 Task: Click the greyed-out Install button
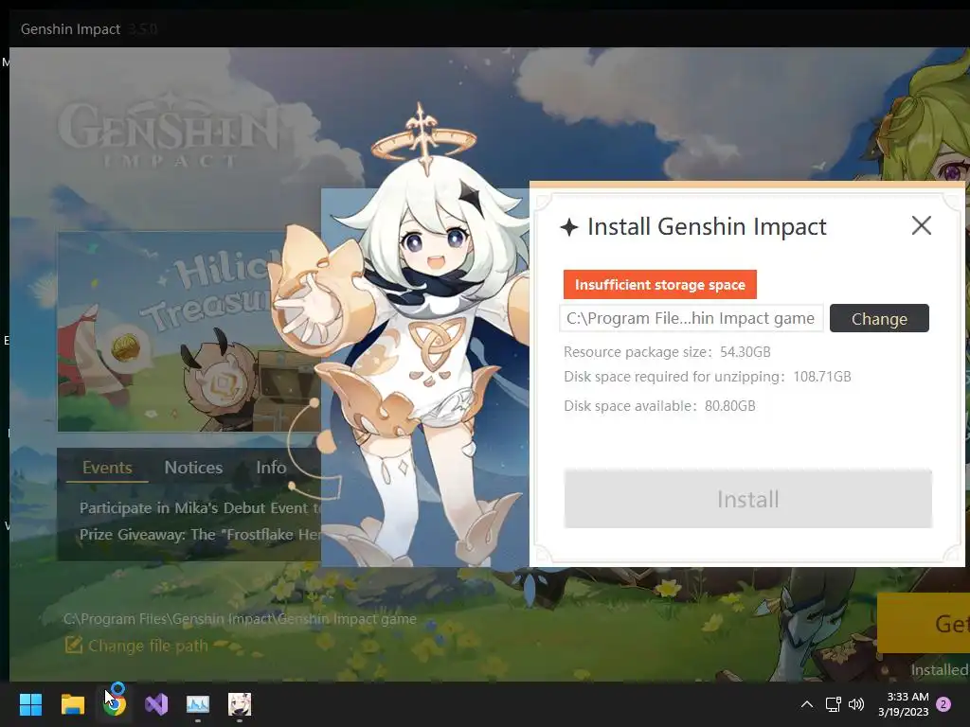point(748,499)
